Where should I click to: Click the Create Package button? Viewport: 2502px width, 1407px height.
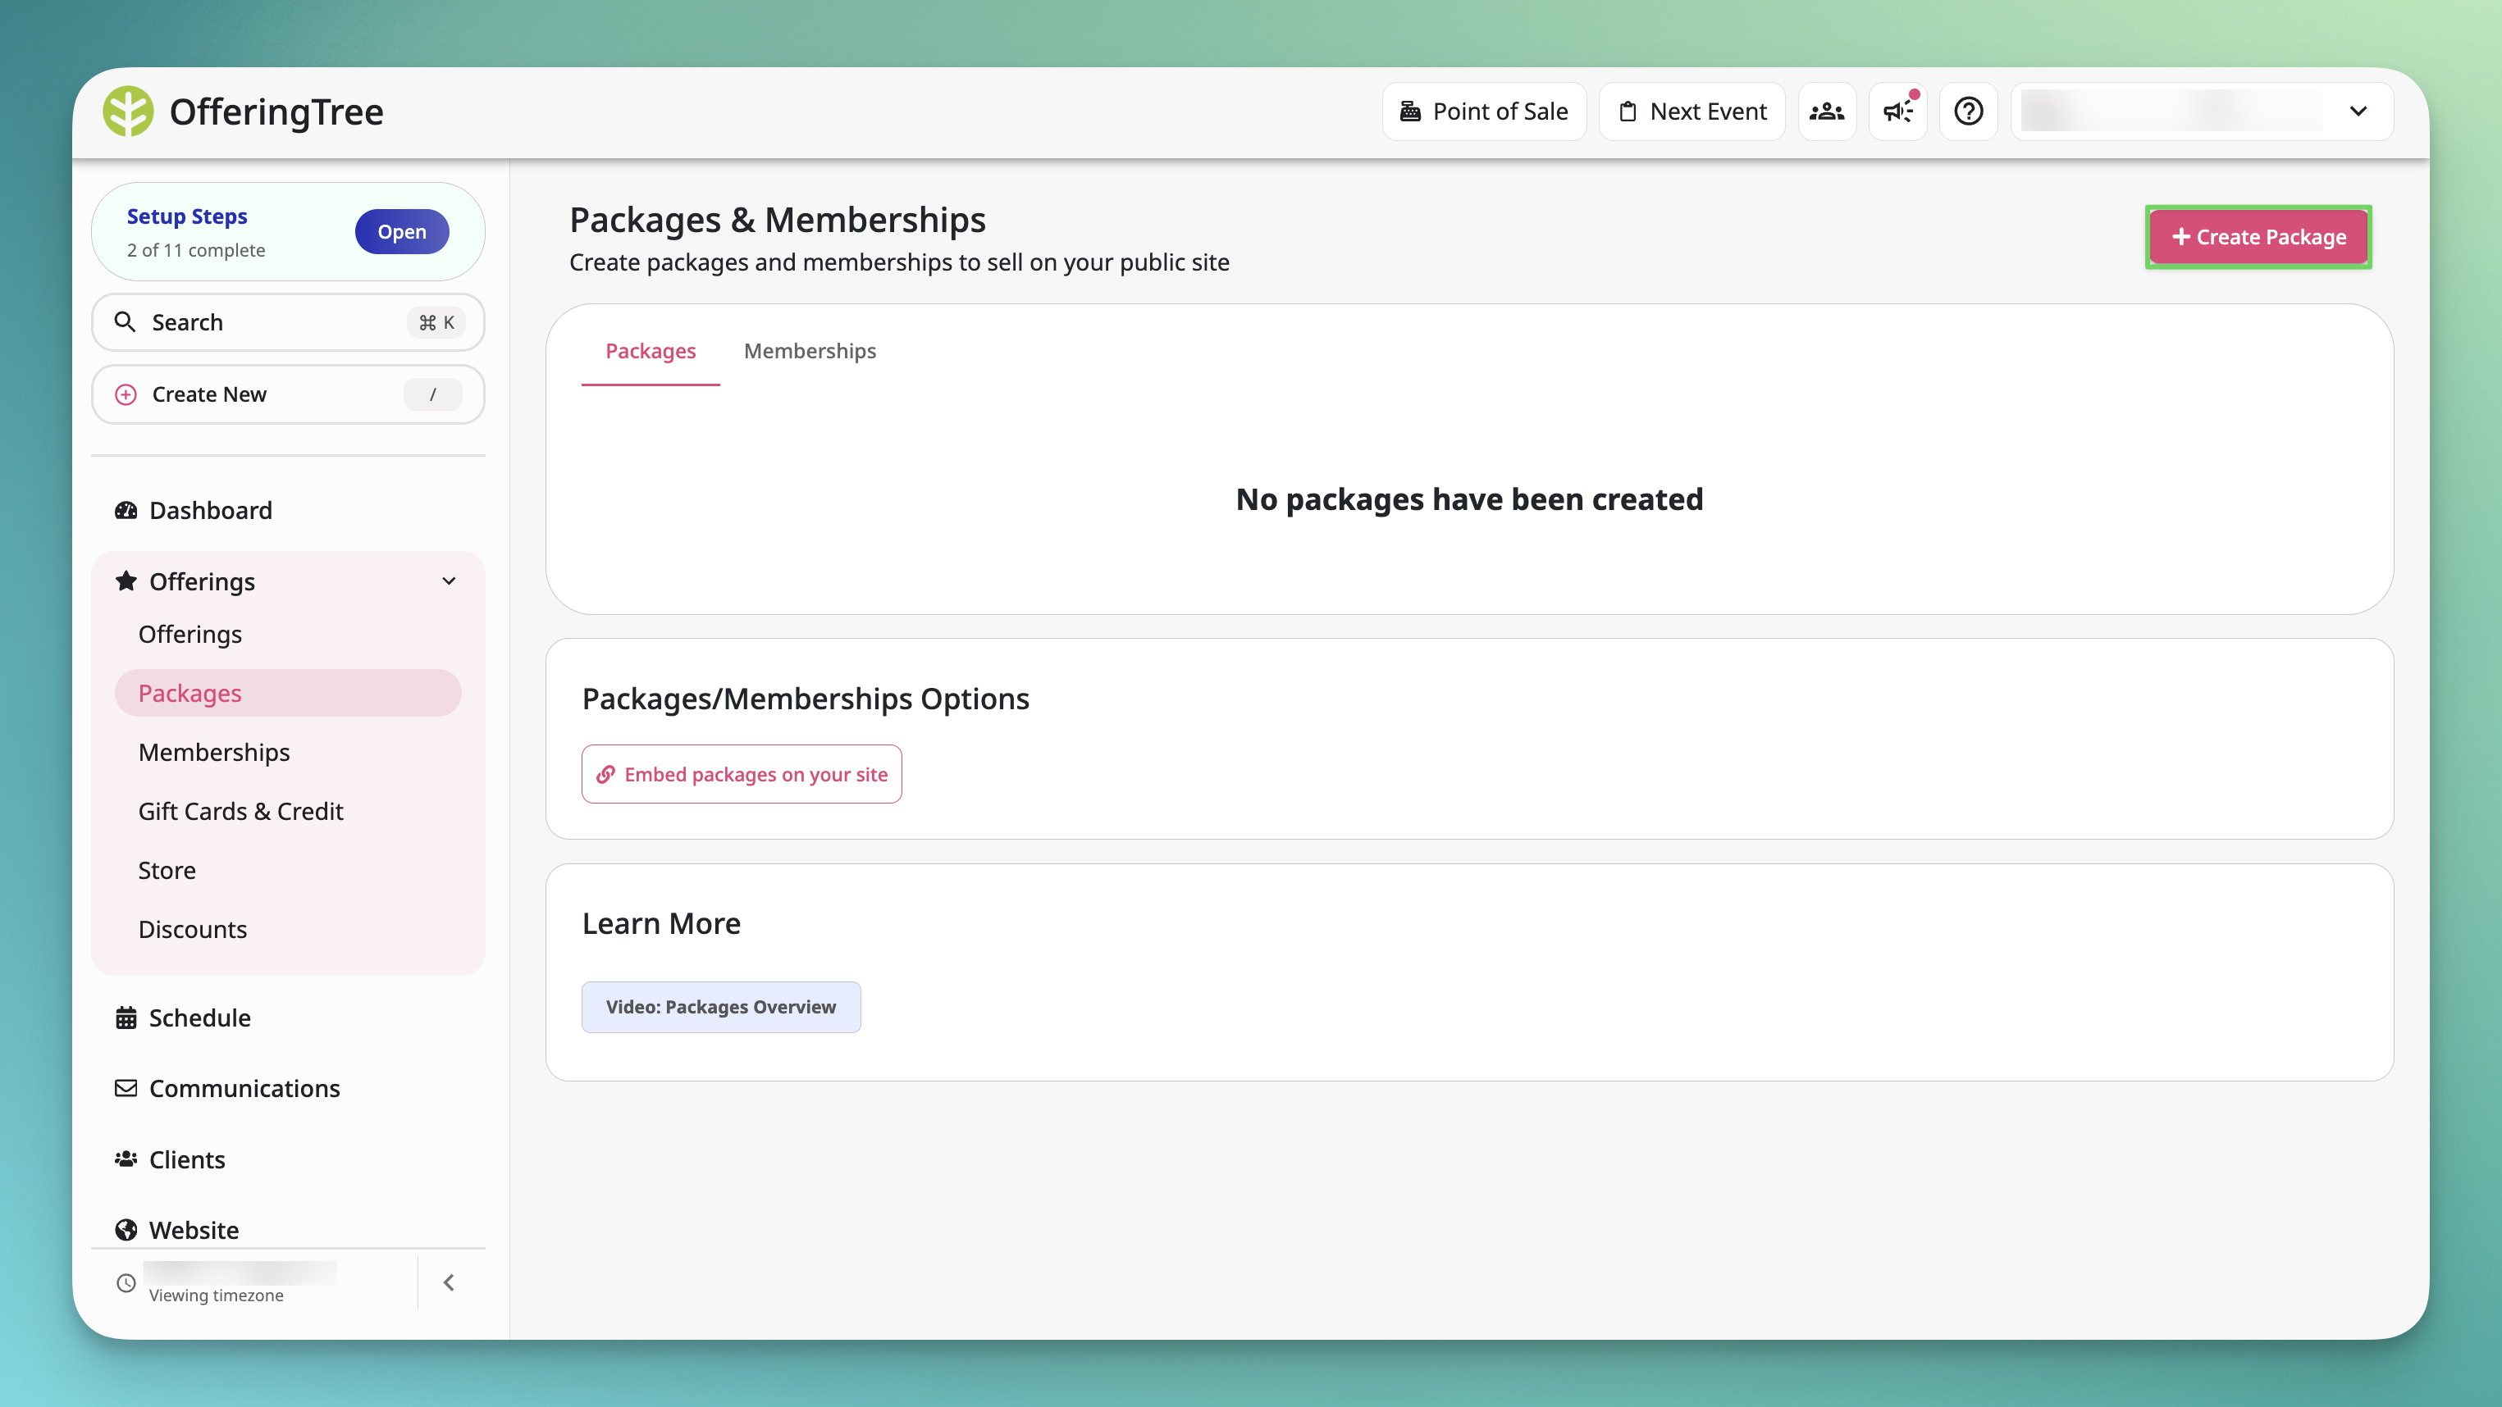(x=2258, y=237)
